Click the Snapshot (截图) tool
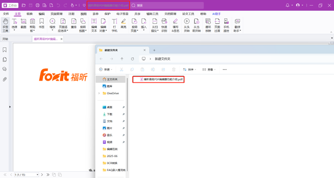The image size is (334, 178). coord(24,24)
